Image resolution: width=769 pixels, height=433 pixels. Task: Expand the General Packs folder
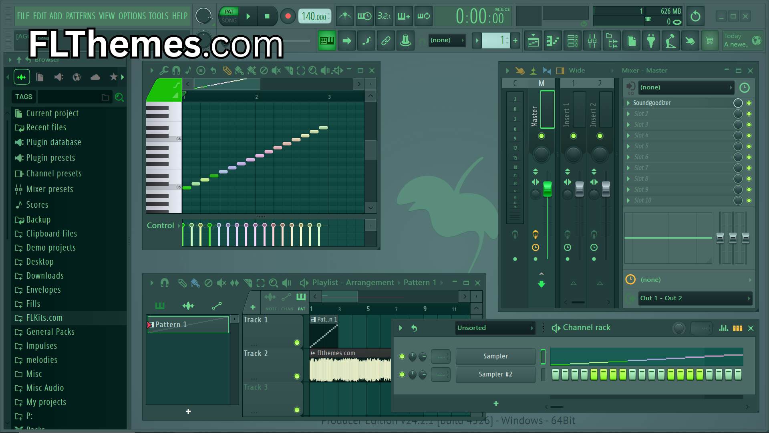pyautogui.click(x=50, y=332)
